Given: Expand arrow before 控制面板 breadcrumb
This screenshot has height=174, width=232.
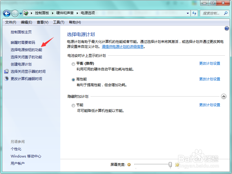Looking at the screenshot, I should coord(32,13).
